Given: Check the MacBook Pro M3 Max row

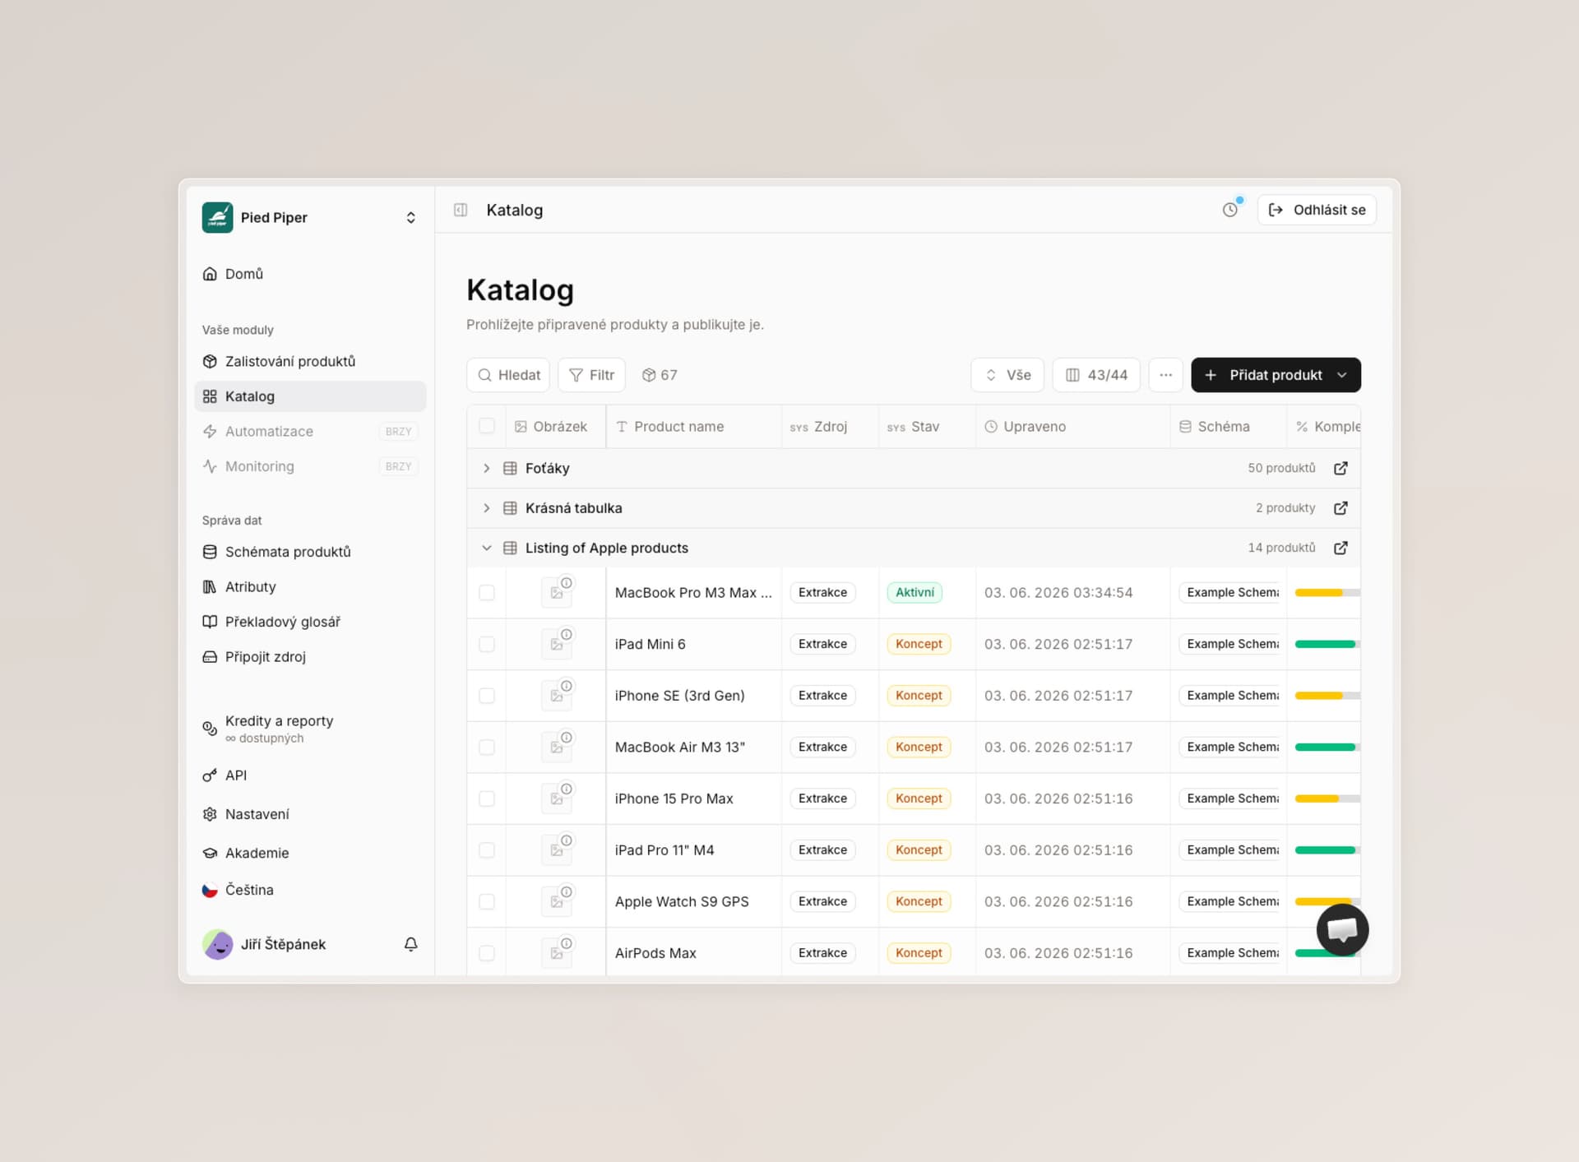Looking at the screenshot, I should coord(487,592).
